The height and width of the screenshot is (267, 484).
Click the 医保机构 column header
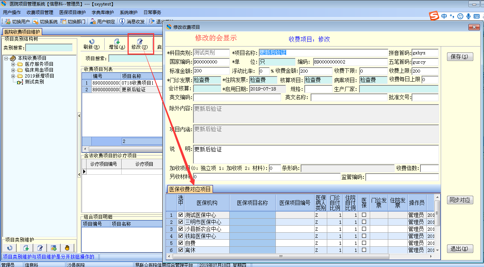coord(207,203)
